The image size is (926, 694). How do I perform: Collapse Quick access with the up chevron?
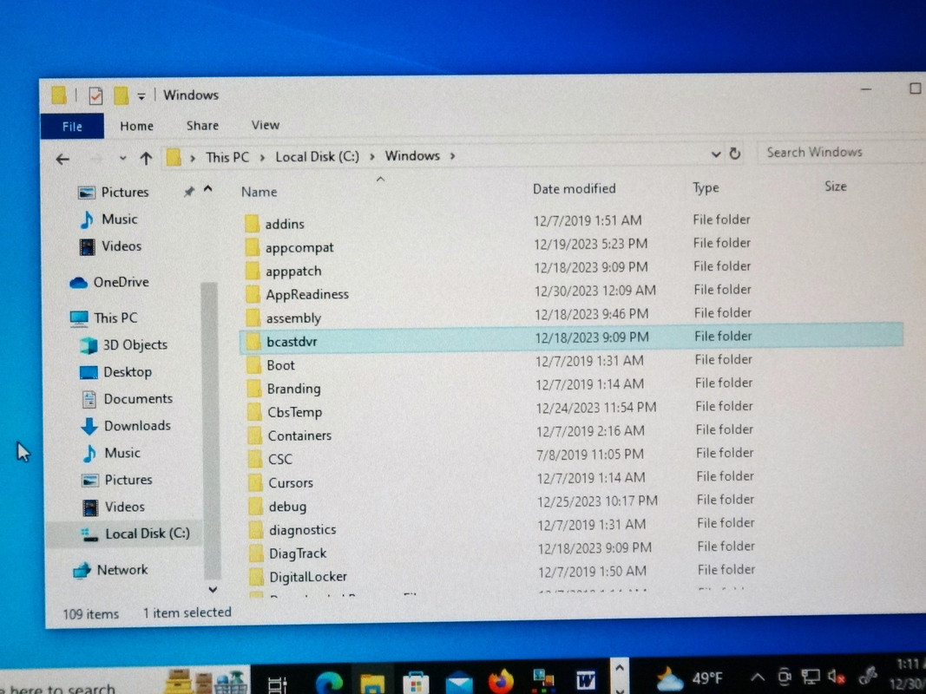(x=208, y=189)
